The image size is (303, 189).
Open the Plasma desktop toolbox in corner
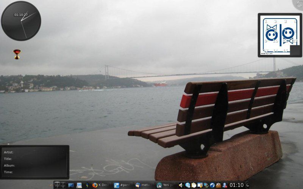tap(299, 3)
